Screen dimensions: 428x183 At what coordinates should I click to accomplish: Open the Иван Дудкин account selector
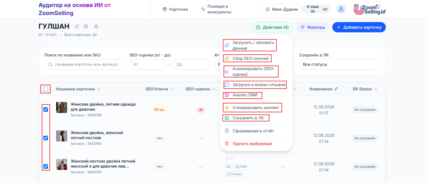tap(282, 9)
